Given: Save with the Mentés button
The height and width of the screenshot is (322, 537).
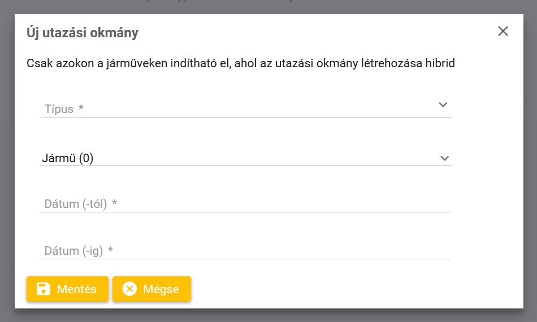Looking at the screenshot, I should [x=67, y=289].
